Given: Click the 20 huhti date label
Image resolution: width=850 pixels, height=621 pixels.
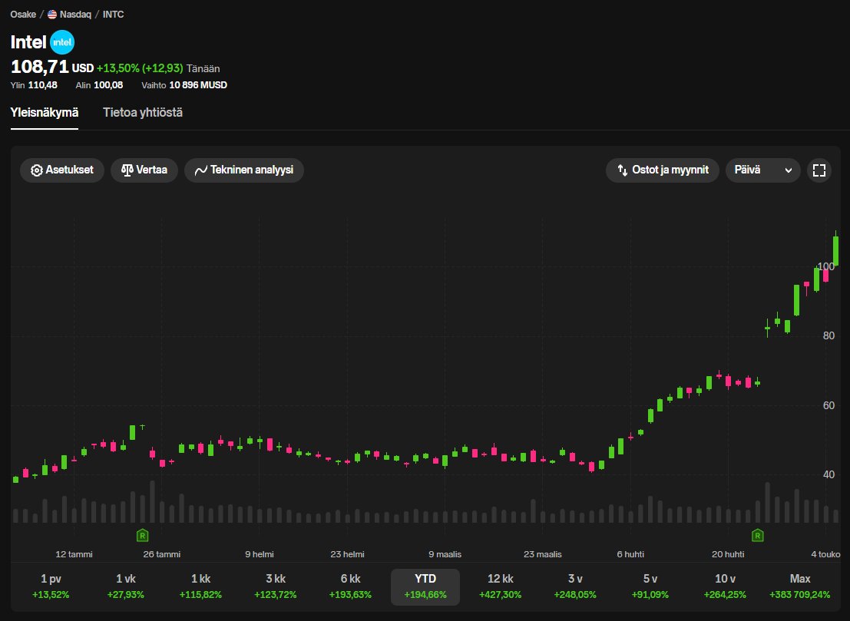Looking at the screenshot, I should tap(728, 554).
